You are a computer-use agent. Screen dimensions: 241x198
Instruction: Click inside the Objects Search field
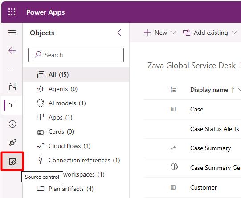click(x=76, y=55)
